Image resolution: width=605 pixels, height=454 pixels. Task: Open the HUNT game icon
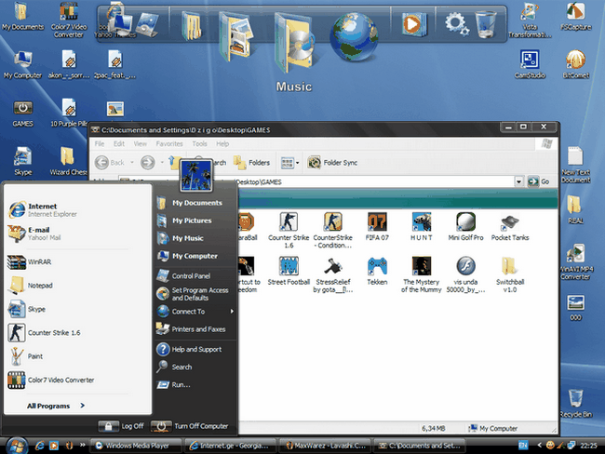[422, 226]
